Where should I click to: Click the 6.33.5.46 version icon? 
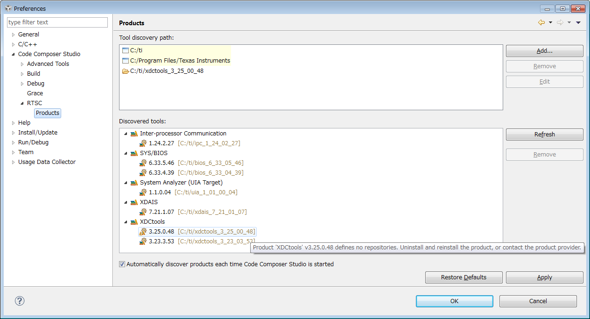pos(143,163)
